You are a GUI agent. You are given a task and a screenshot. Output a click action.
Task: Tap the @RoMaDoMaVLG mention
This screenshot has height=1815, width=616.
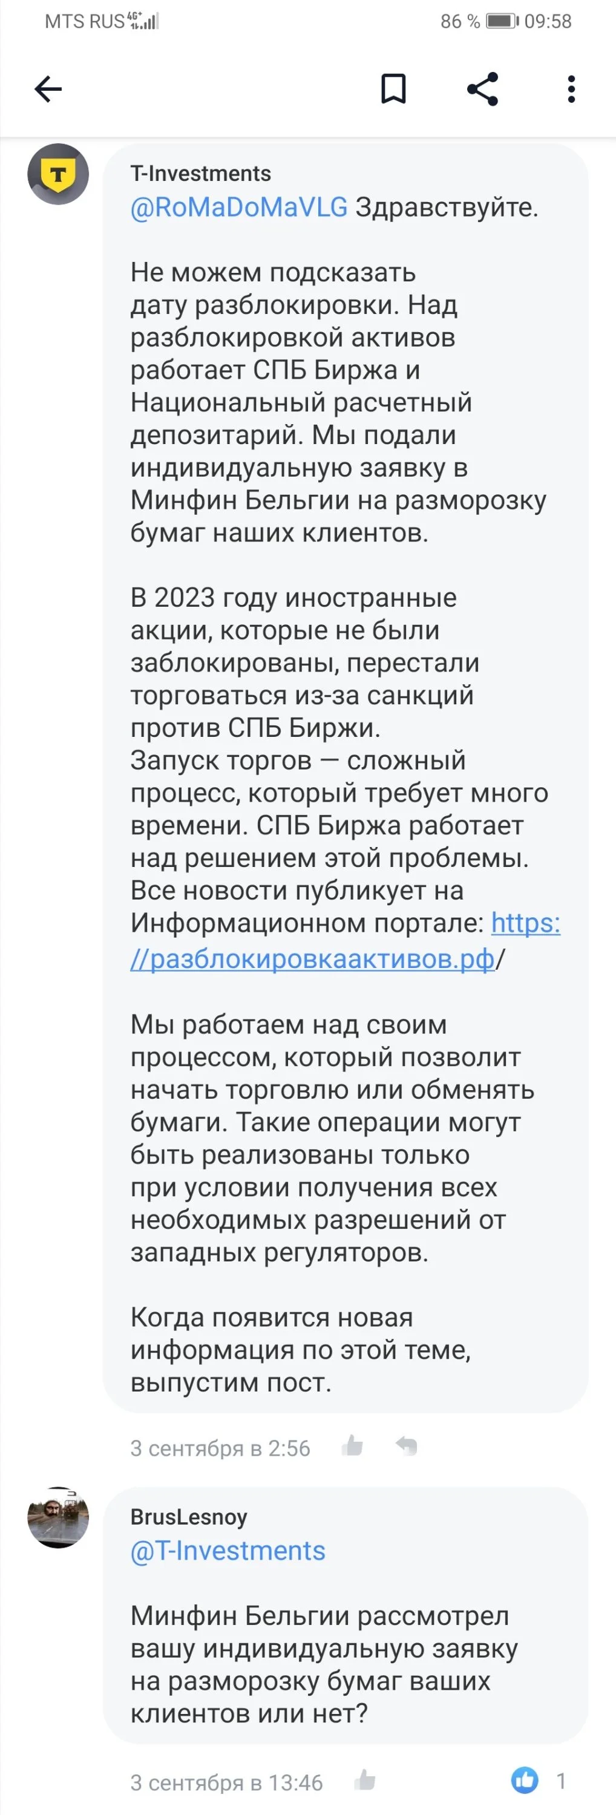click(239, 207)
